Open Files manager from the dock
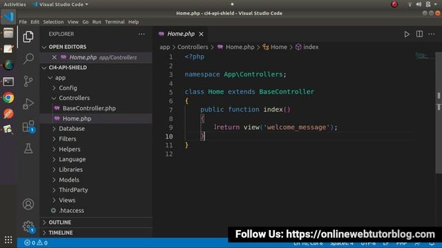 point(8,33)
